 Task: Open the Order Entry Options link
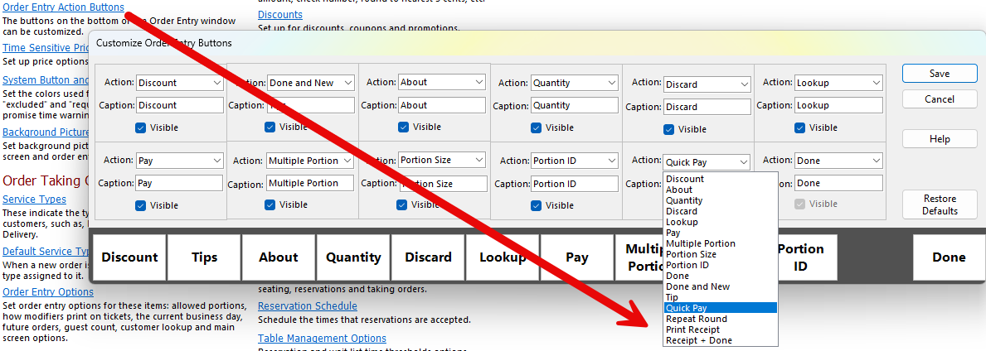click(48, 292)
